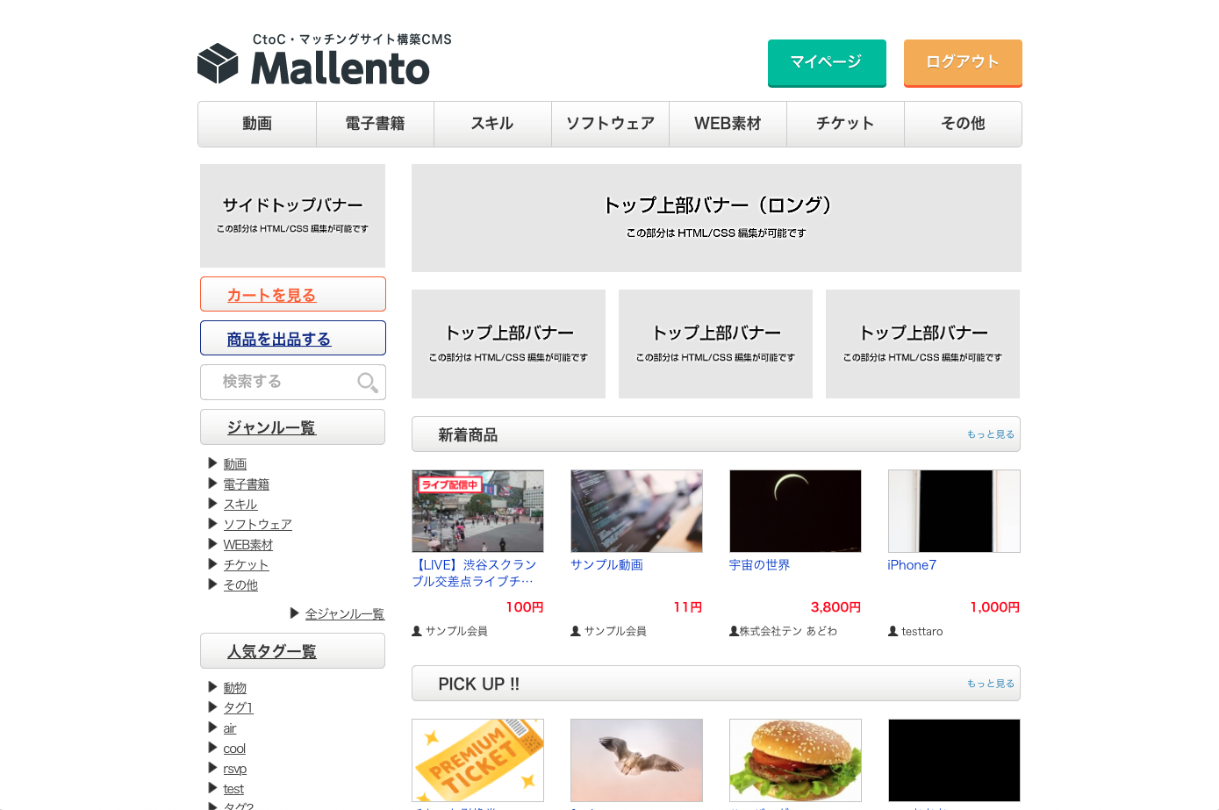Open the ソフトウェア navigation tab
The image size is (1219, 810).
click(610, 124)
